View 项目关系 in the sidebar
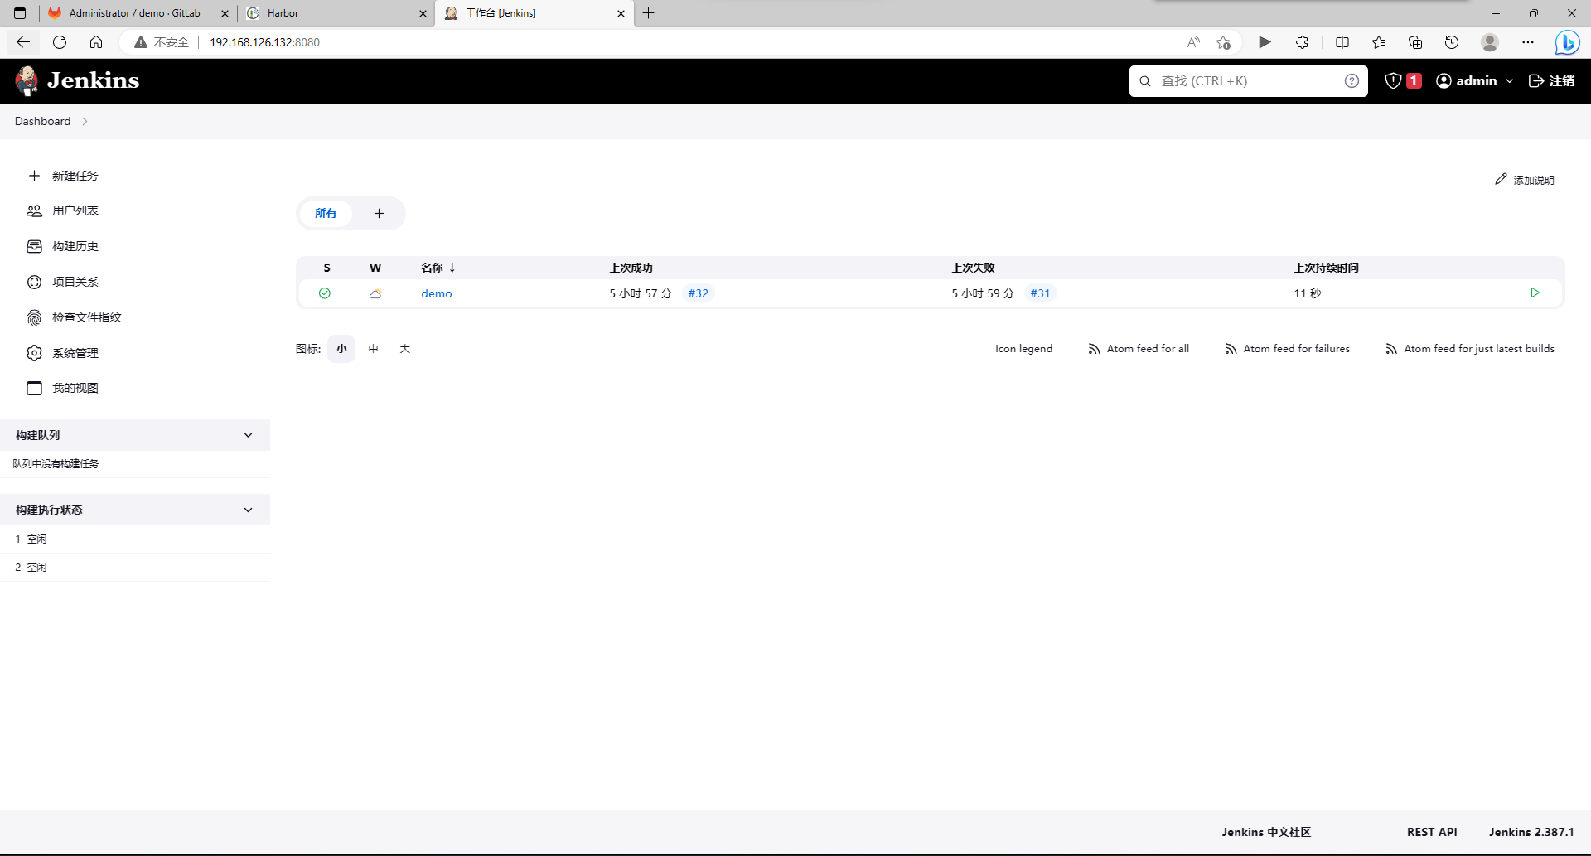The width and height of the screenshot is (1591, 856). 75,281
